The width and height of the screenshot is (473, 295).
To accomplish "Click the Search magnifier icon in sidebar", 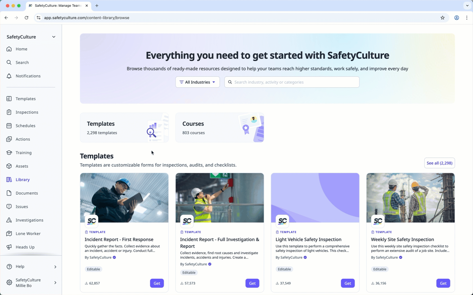I will pos(9,62).
